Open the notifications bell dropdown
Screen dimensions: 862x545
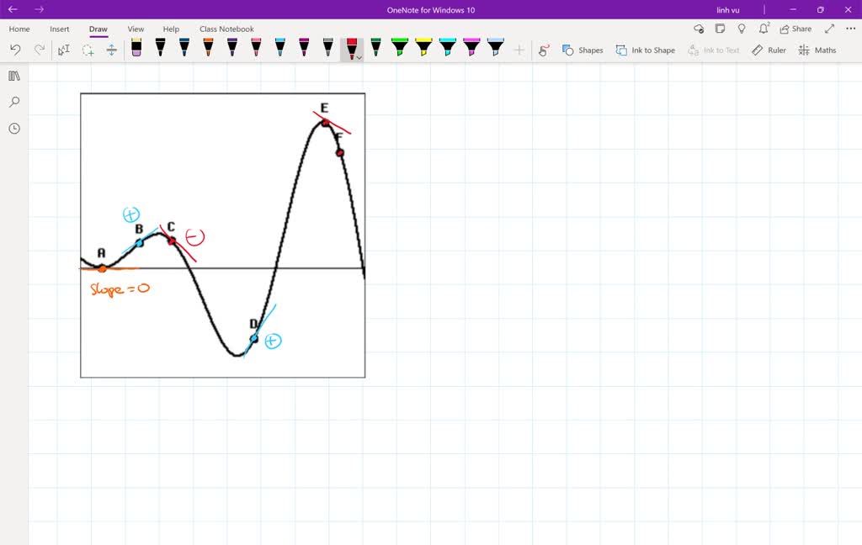coord(763,28)
